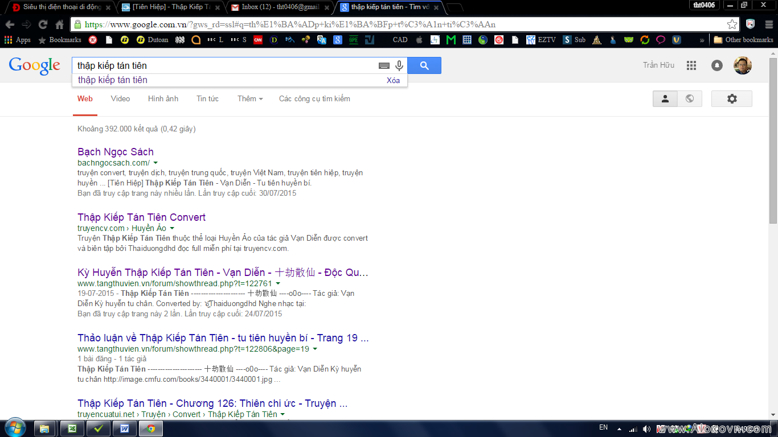
Task: Open the search tools settings gear
Action: tap(732, 98)
